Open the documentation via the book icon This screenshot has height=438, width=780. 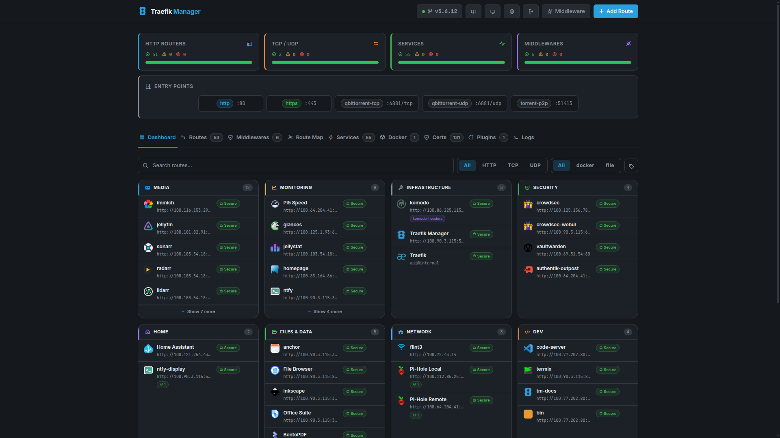click(473, 11)
